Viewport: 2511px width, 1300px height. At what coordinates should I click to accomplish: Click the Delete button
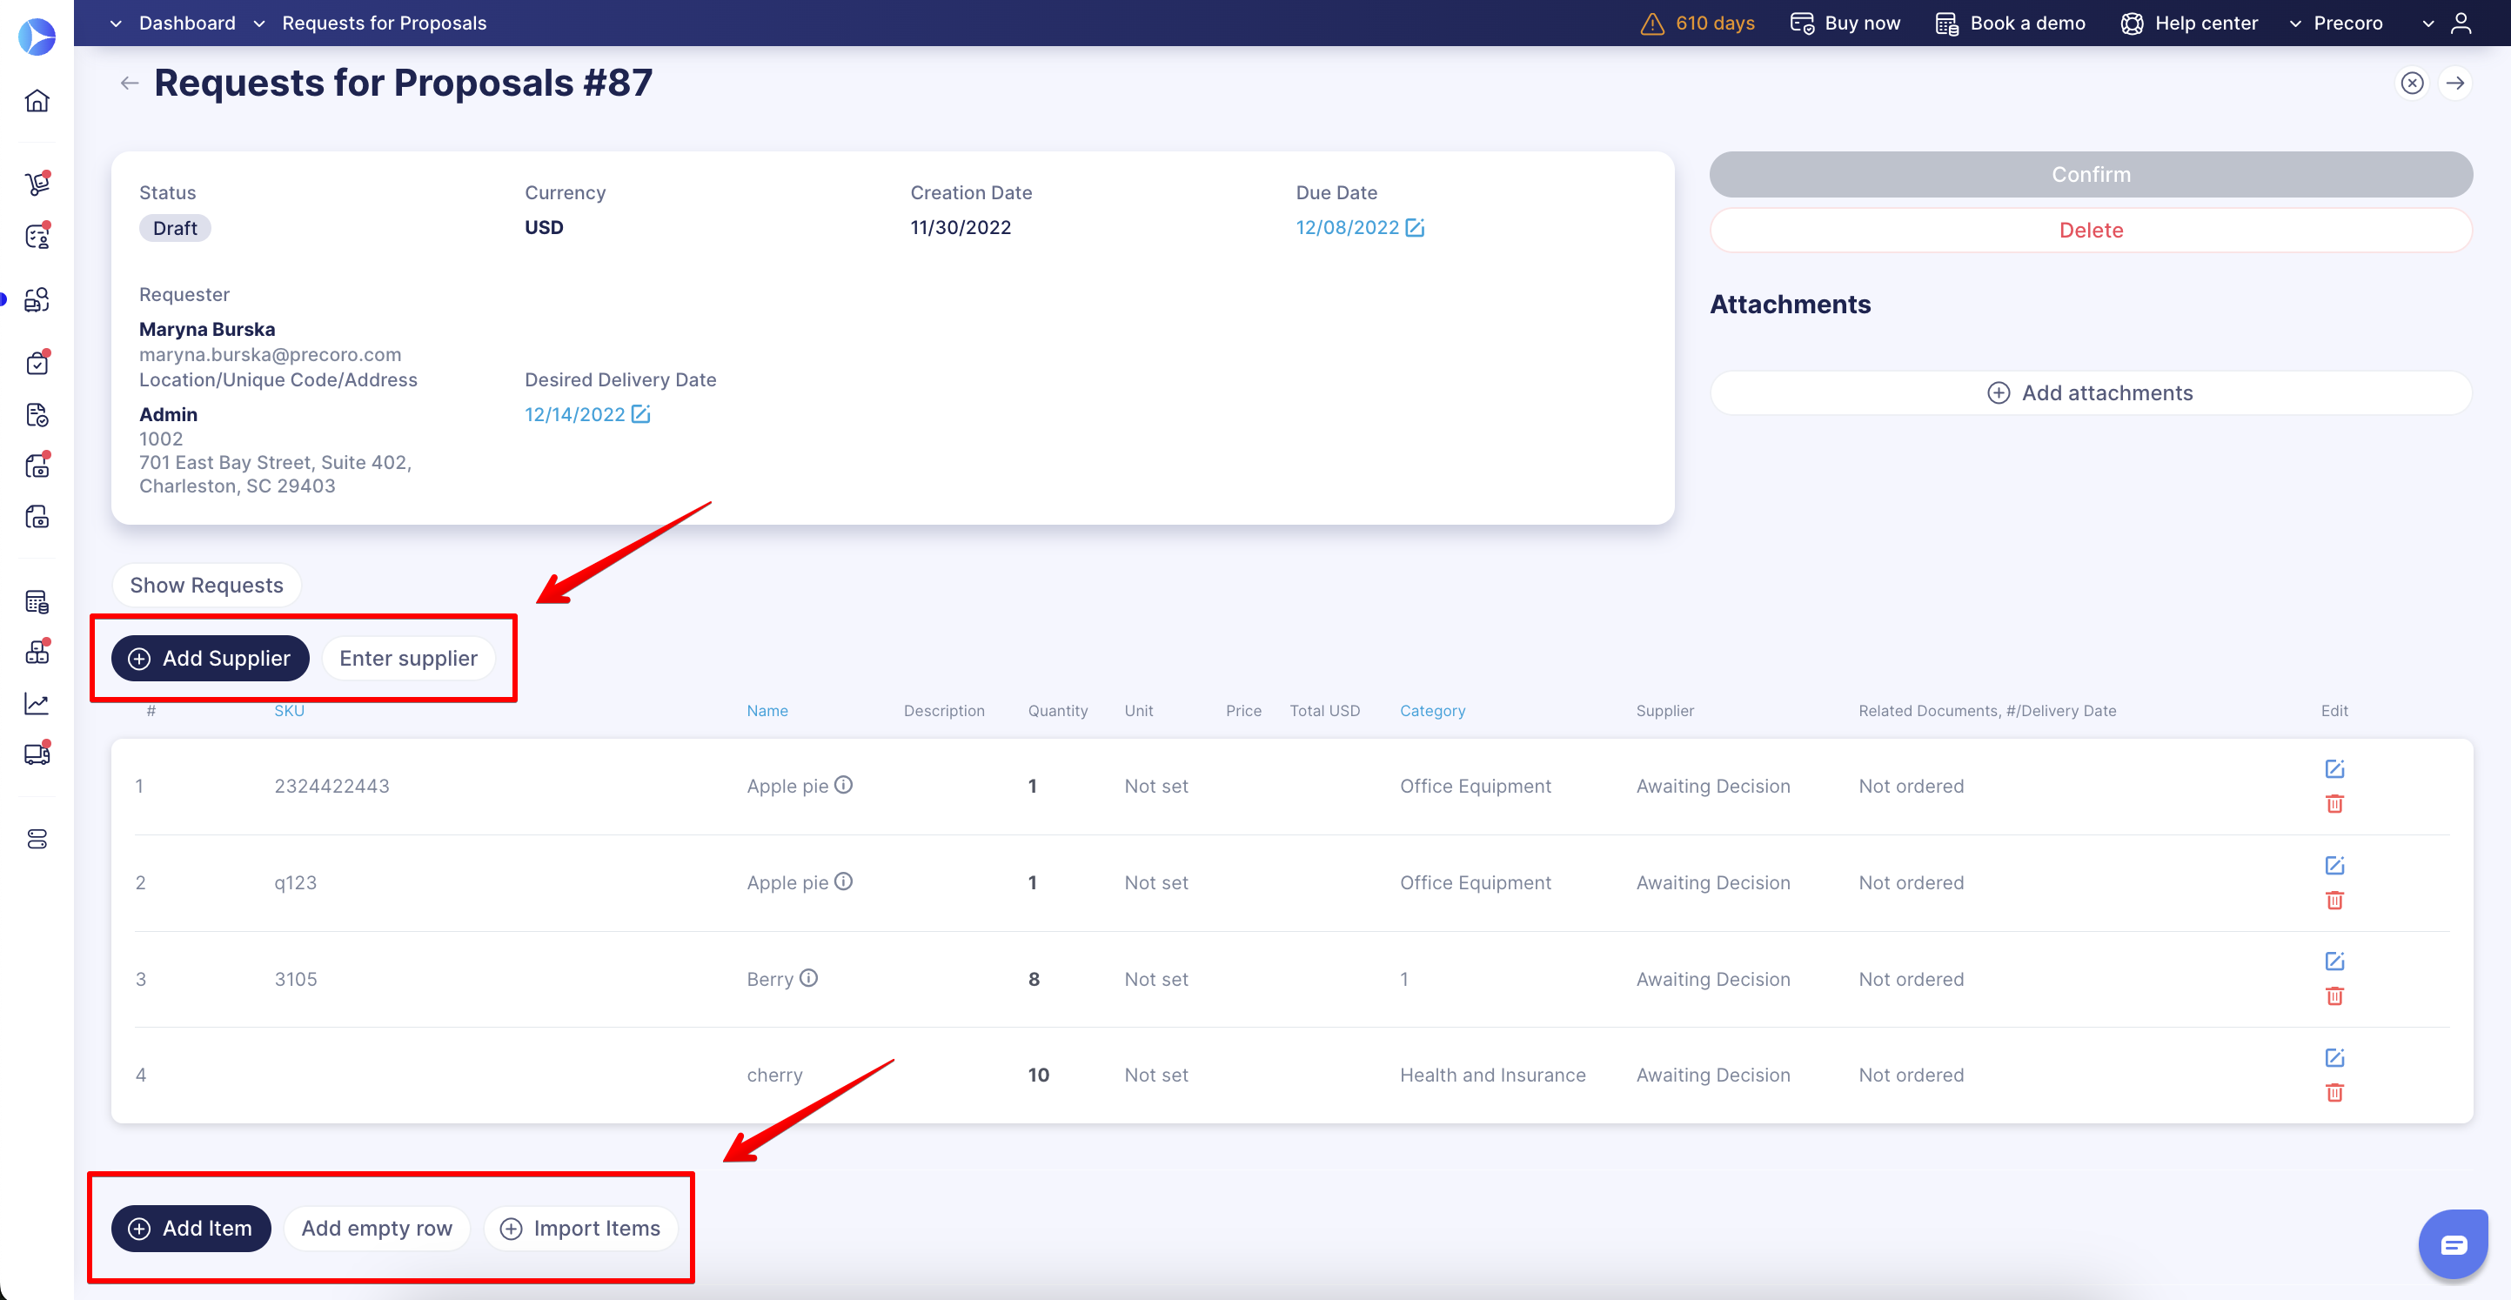point(2090,230)
